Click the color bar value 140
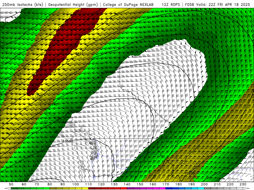This screenshot has height=190, width=254. (127, 184)
